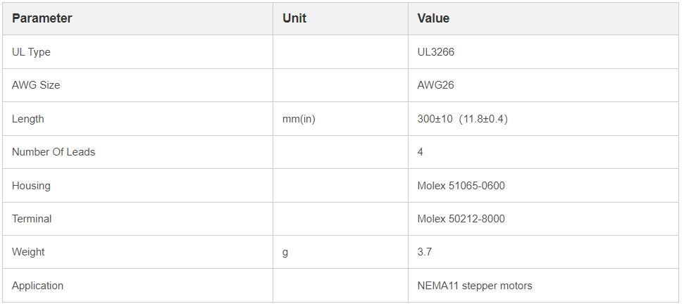Select the Application row label
684x304 pixels.
[x=37, y=286]
